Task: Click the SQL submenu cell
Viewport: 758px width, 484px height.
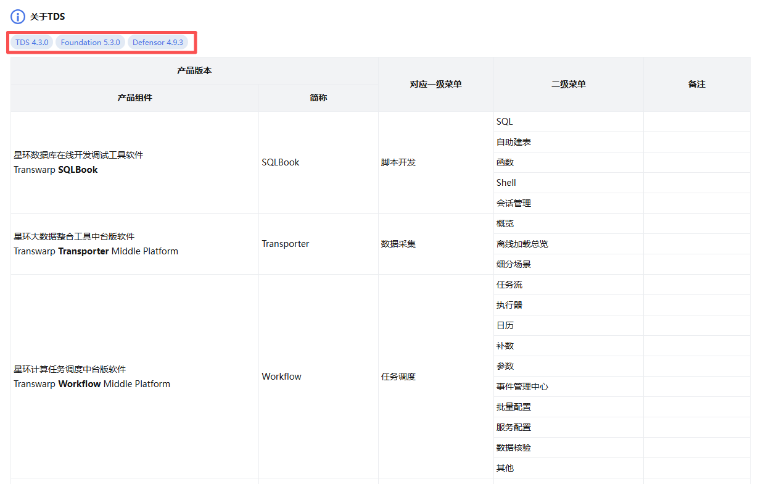Action: pos(569,122)
